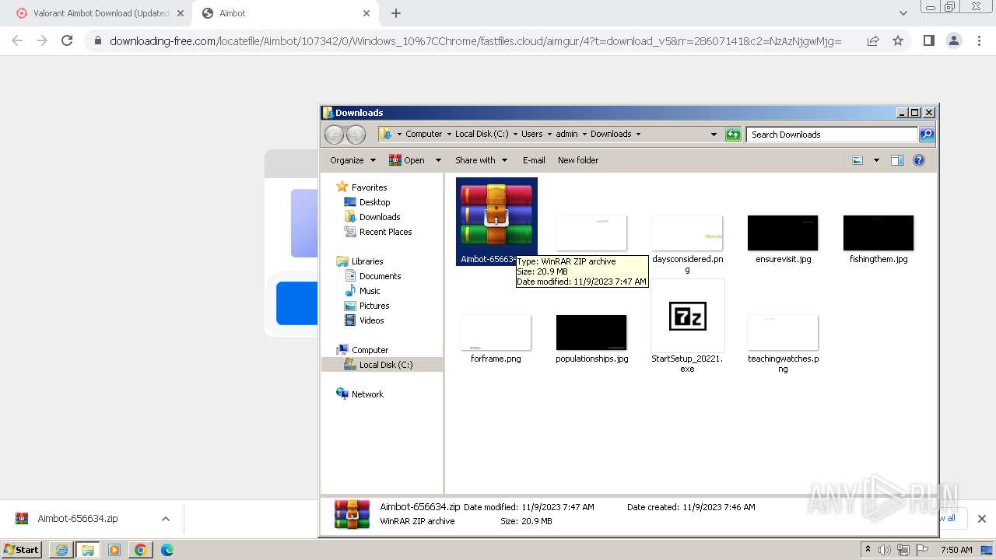The width and height of the screenshot is (996, 560).
Task: Click Change your view icon
Action: click(x=857, y=160)
